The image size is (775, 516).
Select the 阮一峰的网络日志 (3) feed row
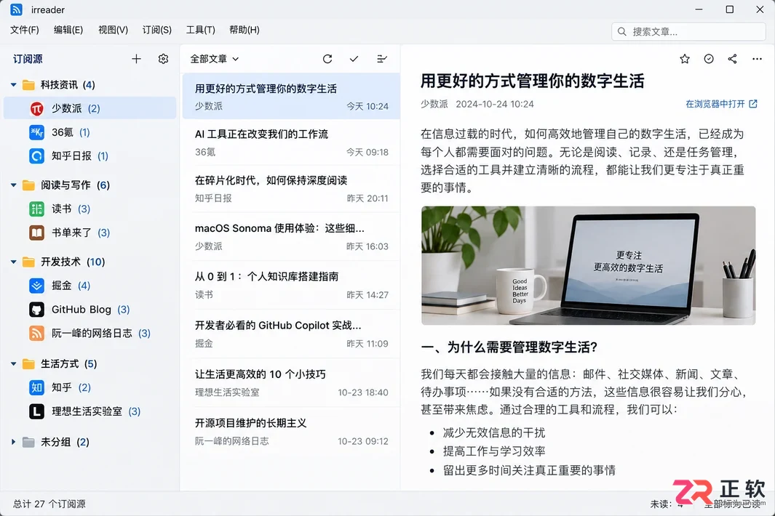[90, 334]
